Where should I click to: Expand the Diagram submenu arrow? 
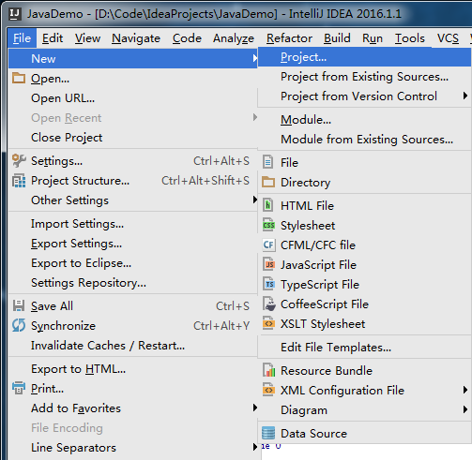pos(465,409)
